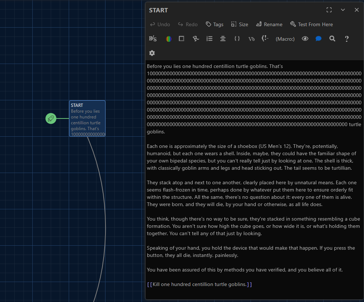The width and height of the screenshot is (364, 302).
Task: Click the curly braces hook icon
Action: click(237, 39)
